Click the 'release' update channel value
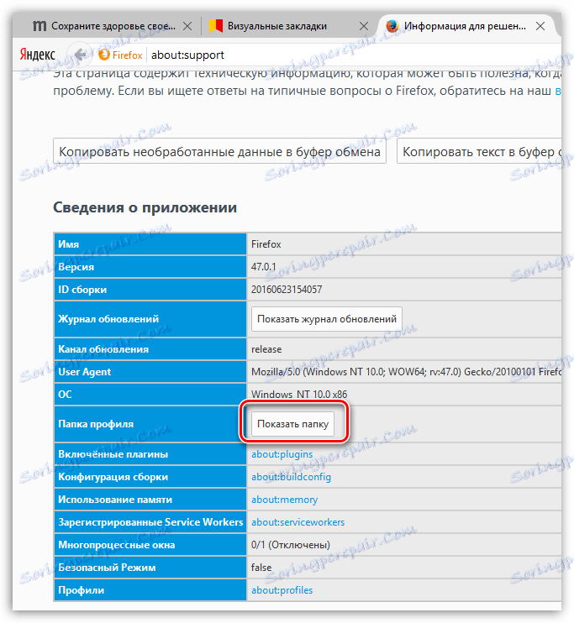This screenshot has height=623, width=574. [266, 349]
